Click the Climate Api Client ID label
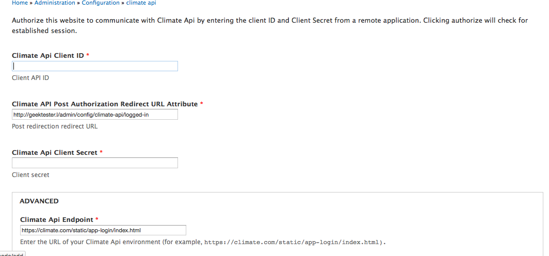This screenshot has width=549, height=256. click(x=48, y=55)
